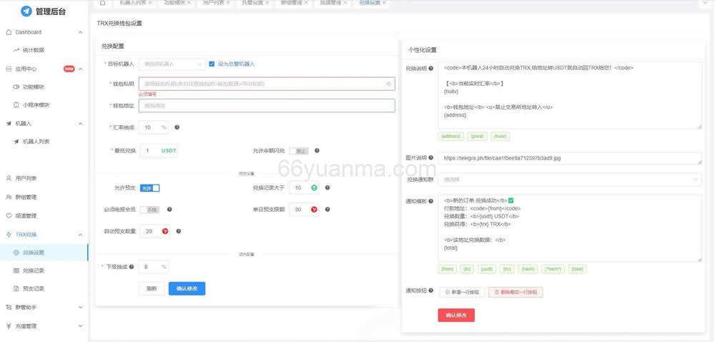The image size is (715, 342).
Task: Click the 刷新 button
Action: point(152,288)
